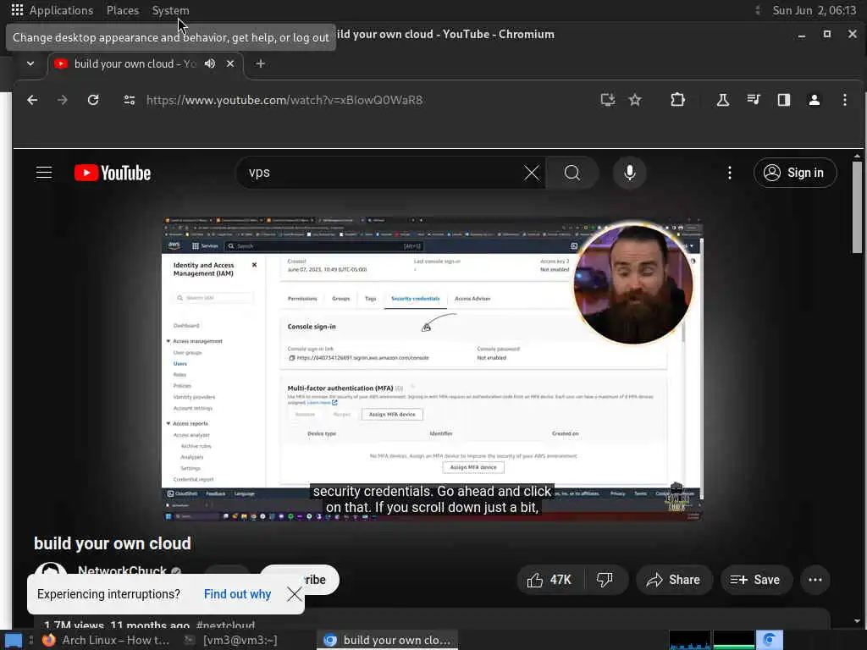
Task: Click scrollbar down arrow
Action: [857, 621]
